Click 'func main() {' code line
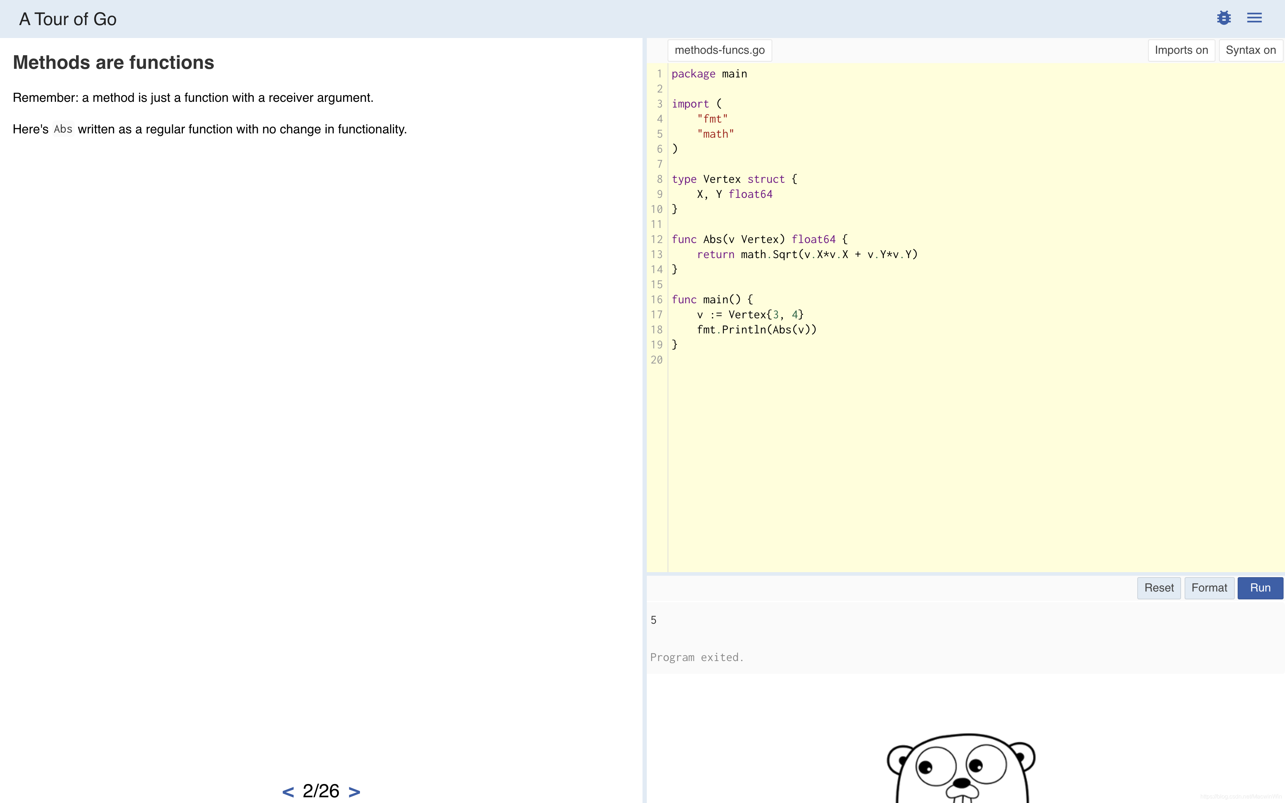This screenshot has width=1285, height=803. [x=712, y=300]
